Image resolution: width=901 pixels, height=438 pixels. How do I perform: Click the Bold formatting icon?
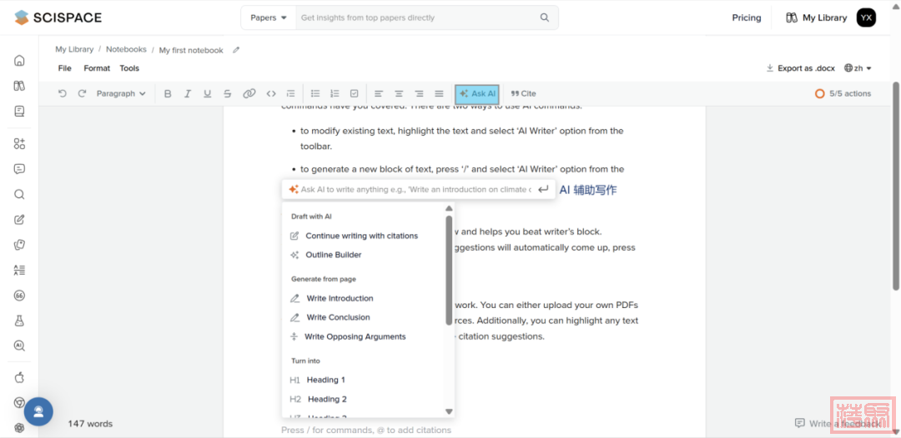point(168,94)
